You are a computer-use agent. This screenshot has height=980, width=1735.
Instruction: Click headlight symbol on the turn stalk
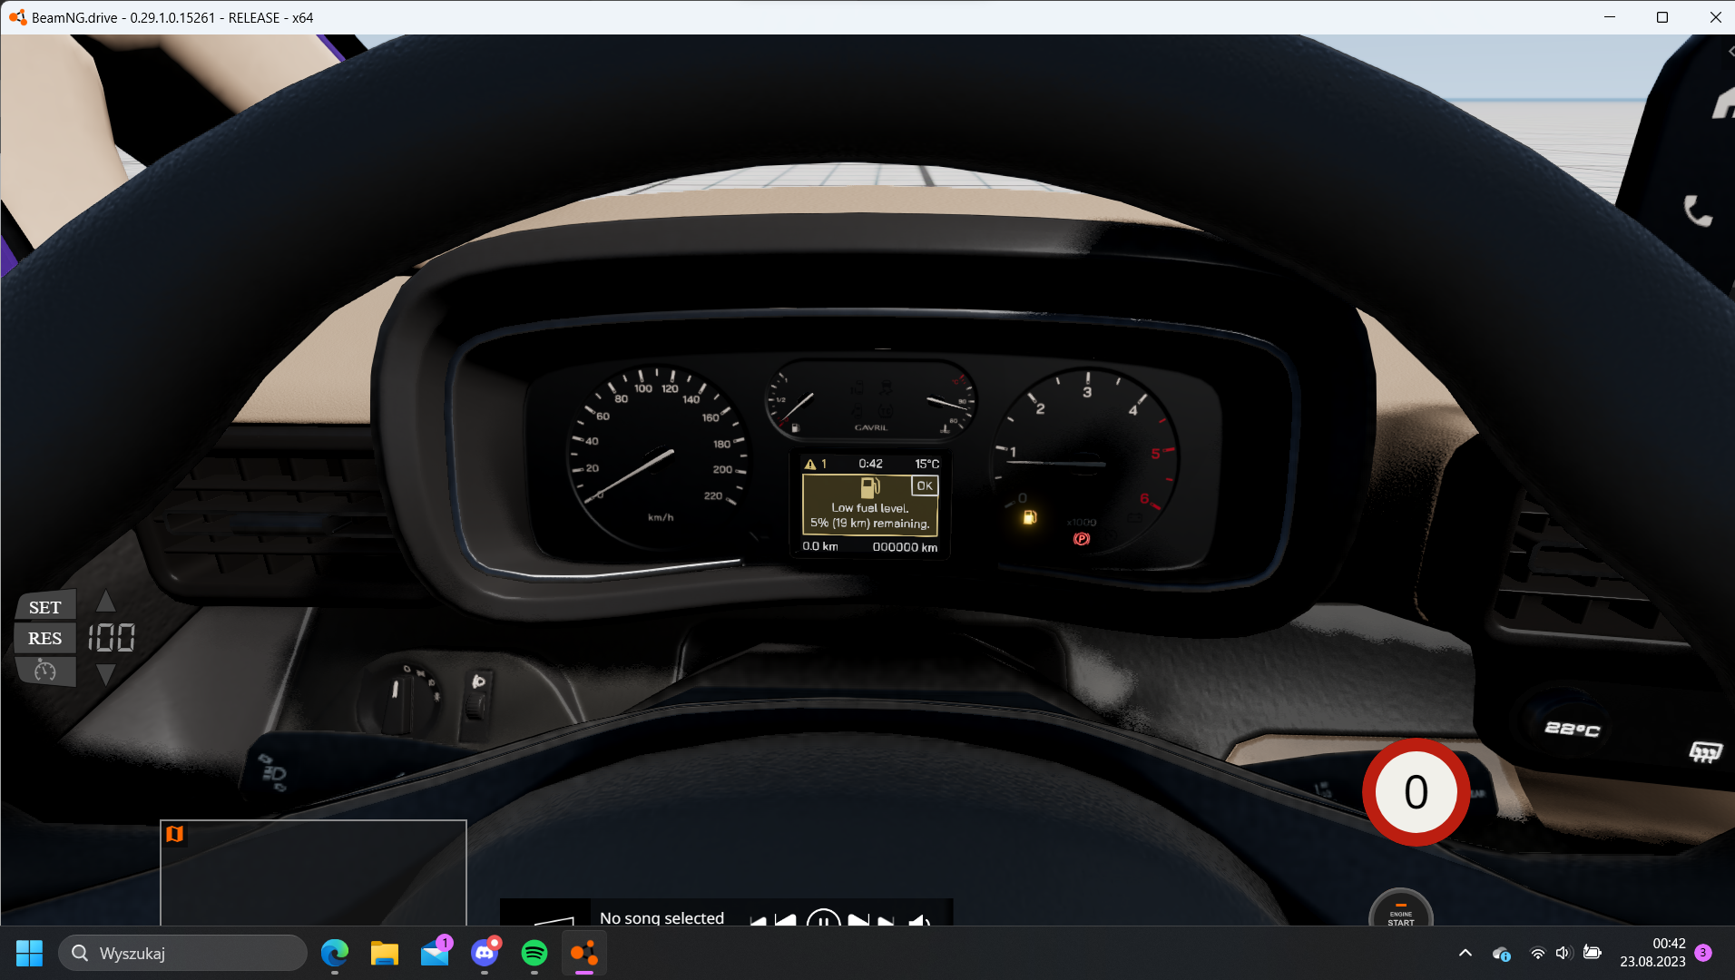tap(273, 772)
